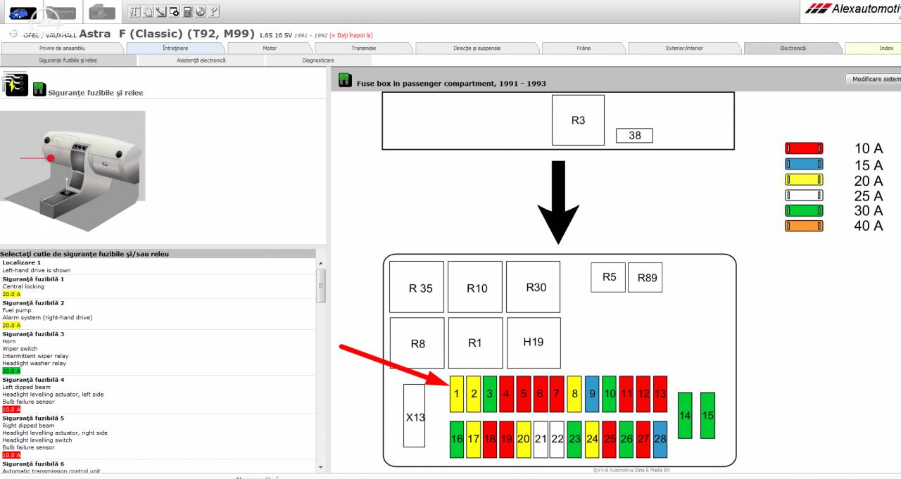The width and height of the screenshot is (901, 479).
Task: Open the Diagnosticare subtab
Action: tap(318, 60)
